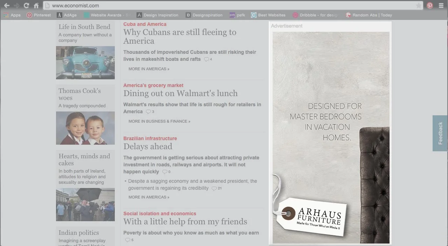Open the Dribbble bookmark

coord(315,15)
